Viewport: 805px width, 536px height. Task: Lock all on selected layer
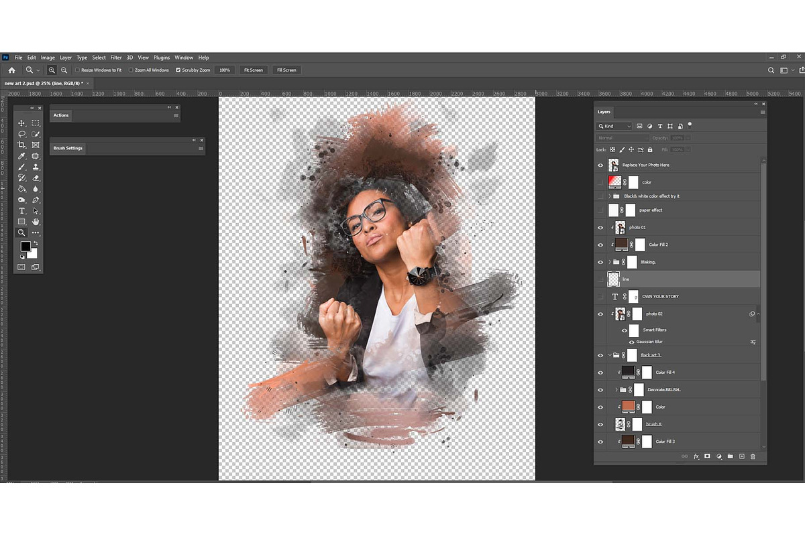click(x=649, y=149)
